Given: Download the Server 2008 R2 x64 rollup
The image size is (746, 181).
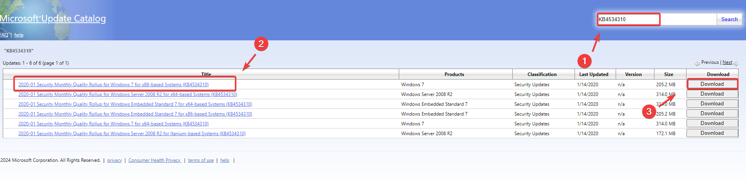Looking at the screenshot, I should coord(712,94).
